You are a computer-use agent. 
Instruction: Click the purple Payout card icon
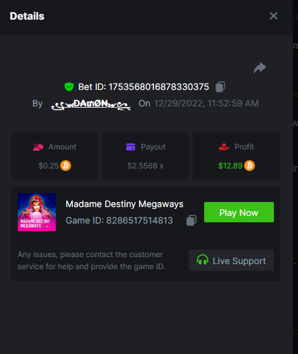click(x=131, y=147)
